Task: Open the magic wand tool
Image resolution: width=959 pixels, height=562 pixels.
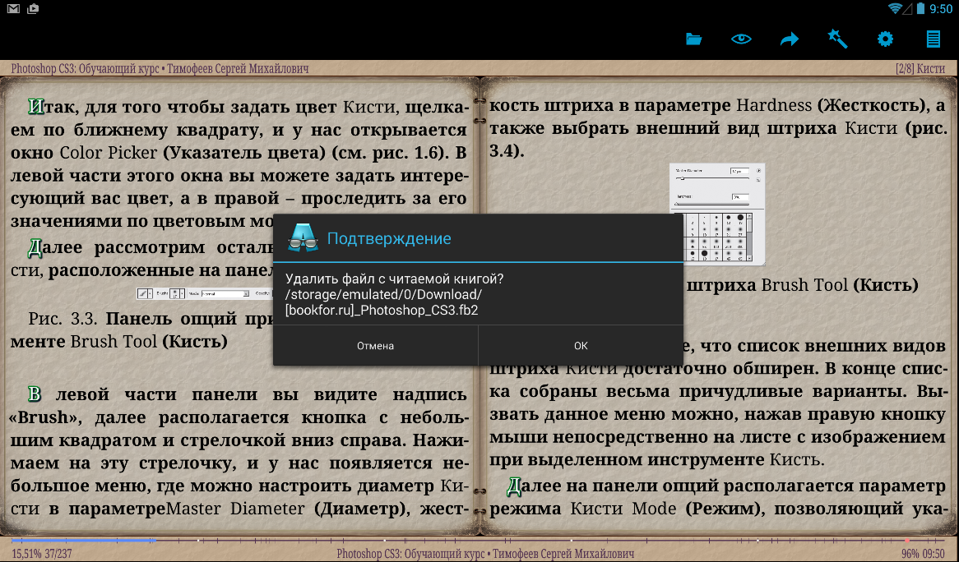Action: click(837, 39)
